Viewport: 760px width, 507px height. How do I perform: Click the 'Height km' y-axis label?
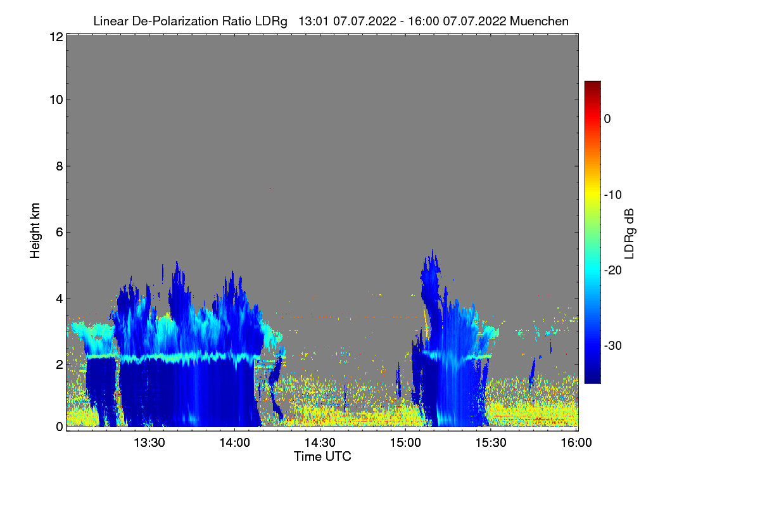tap(35, 231)
